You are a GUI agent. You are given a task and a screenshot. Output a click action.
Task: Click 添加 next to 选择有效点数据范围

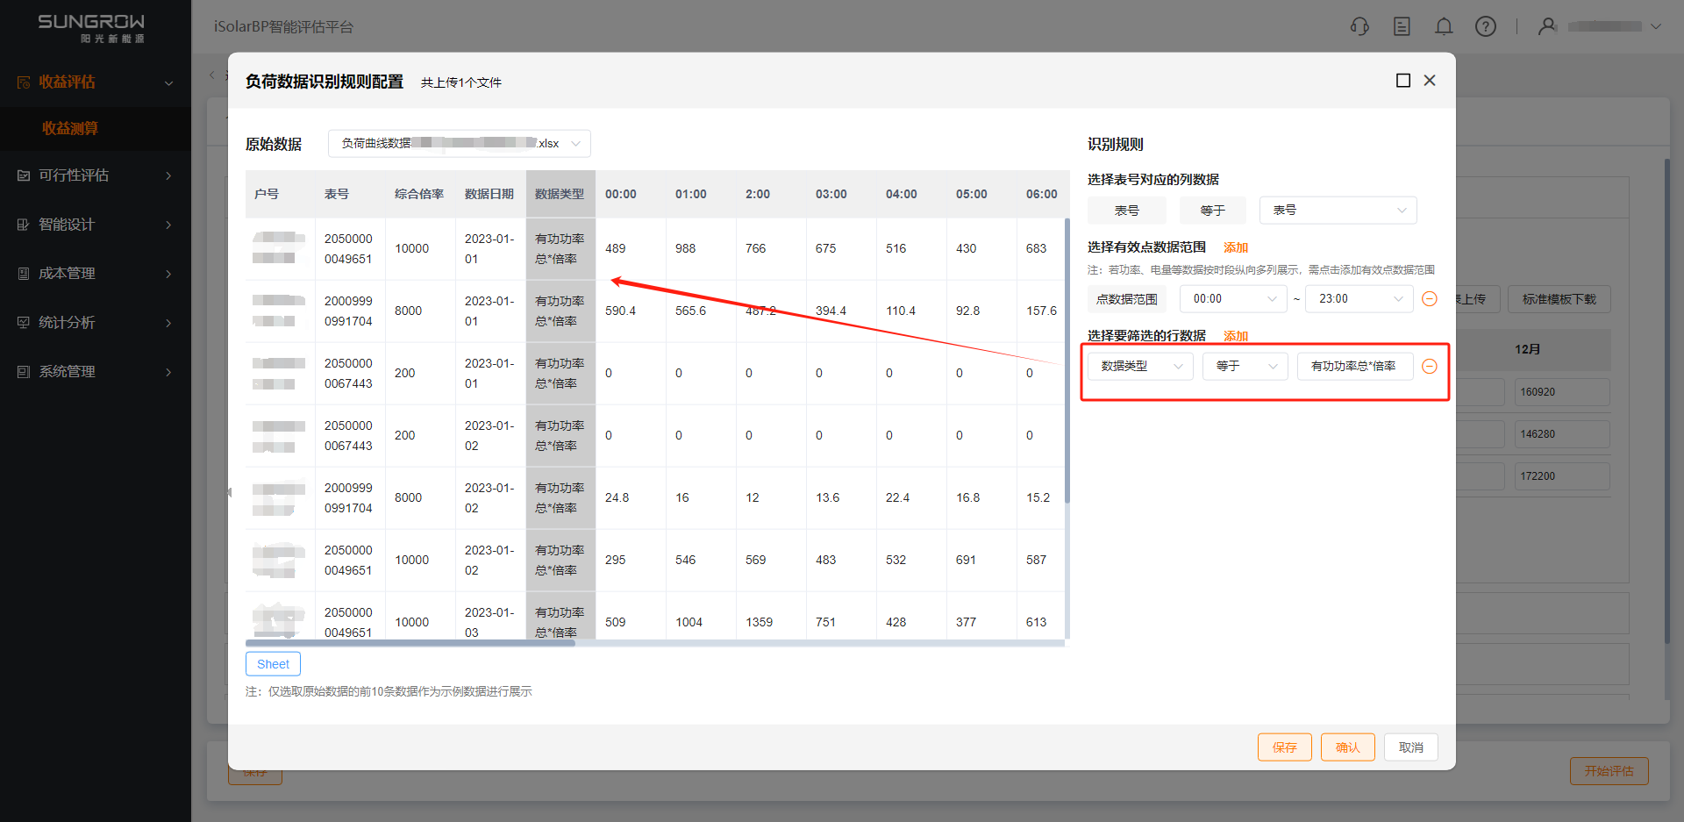pyautogui.click(x=1235, y=248)
